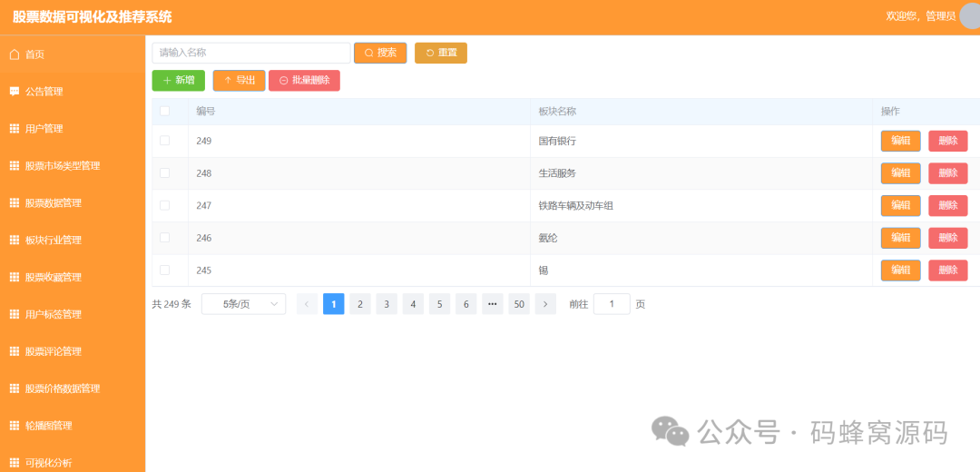
Task: Open 公告管理 in the sidebar
Action: (73, 92)
